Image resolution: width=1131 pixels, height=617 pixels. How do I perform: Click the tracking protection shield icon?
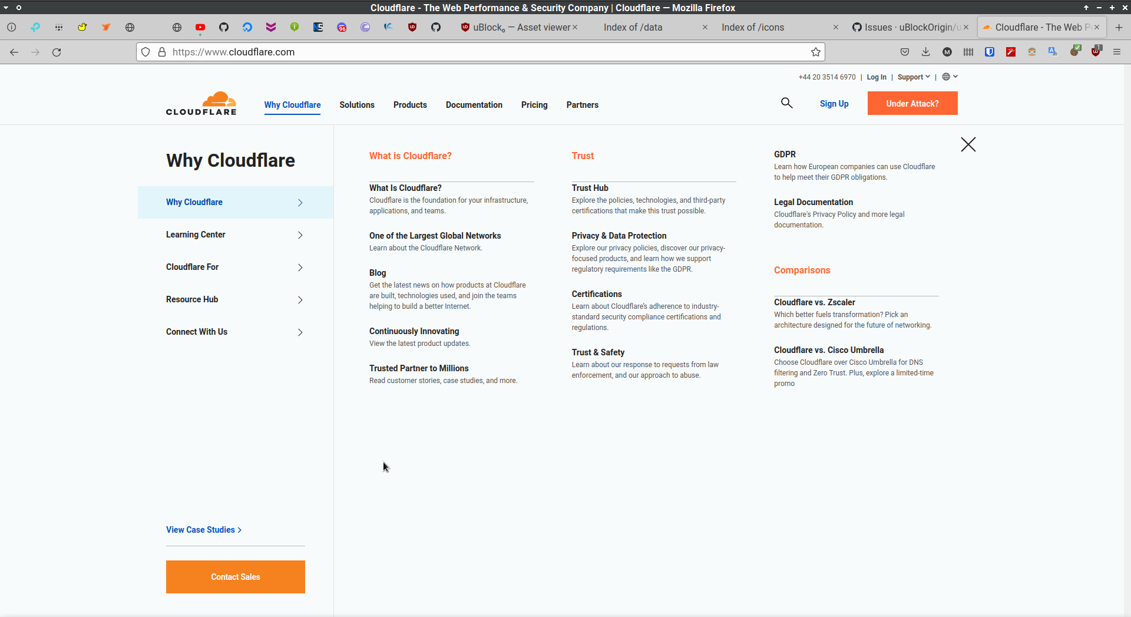click(x=145, y=52)
